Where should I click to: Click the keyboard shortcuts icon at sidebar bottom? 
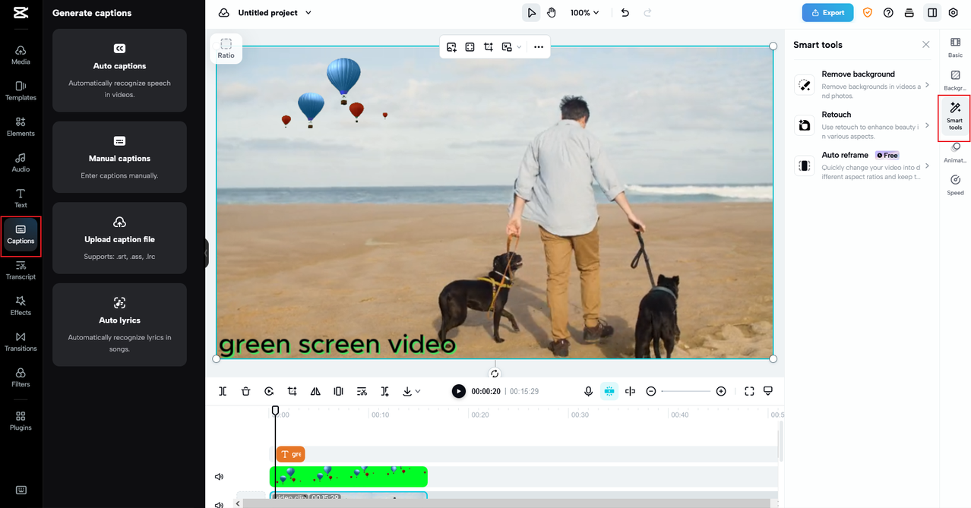click(21, 490)
